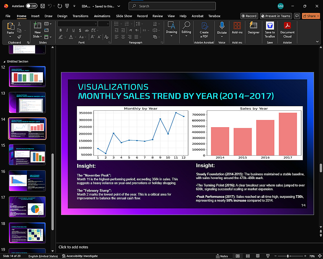Switch to the Slide Show tab
Image resolution: width=323 pixels, height=259 pixels.
(124, 16)
